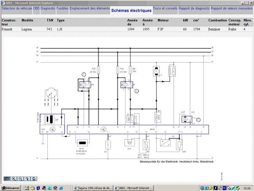
Task: Click the KLS component symbol
Action: click(130, 143)
